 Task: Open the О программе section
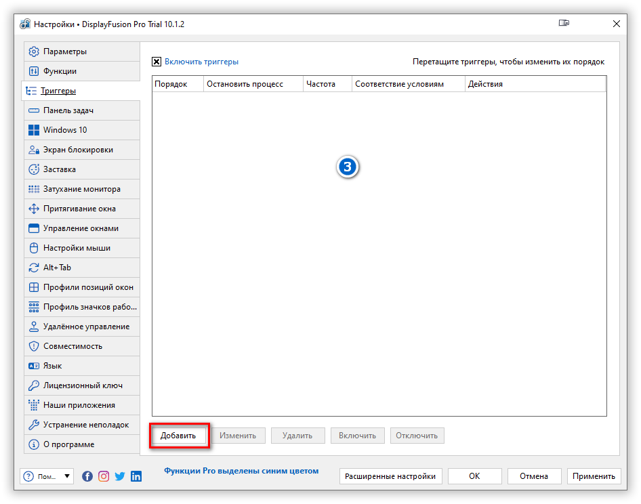click(82, 444)
